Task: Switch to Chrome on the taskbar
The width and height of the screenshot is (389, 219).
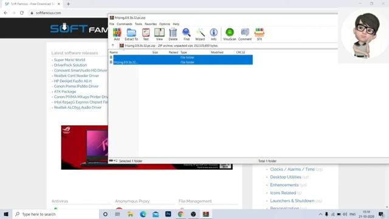Action: pos(181,214)
